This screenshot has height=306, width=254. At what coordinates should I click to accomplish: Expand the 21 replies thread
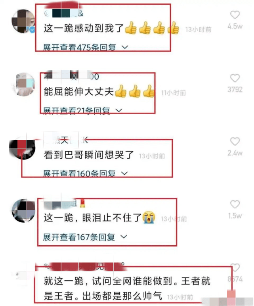click(82, 111)
